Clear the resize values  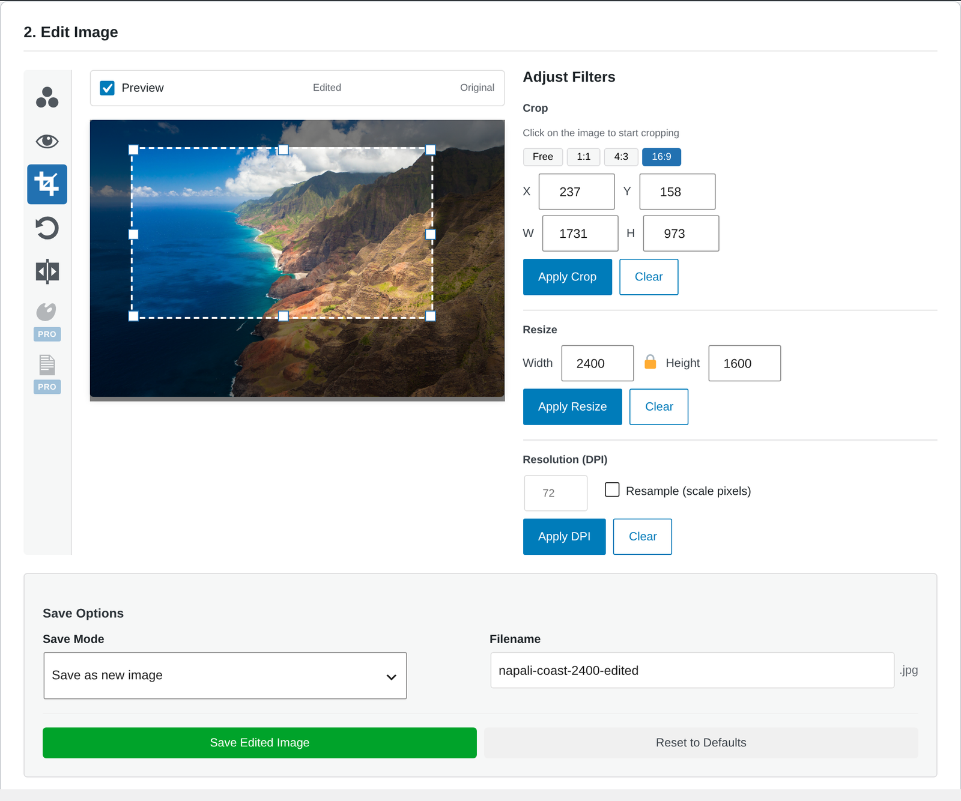click(659, 407)
